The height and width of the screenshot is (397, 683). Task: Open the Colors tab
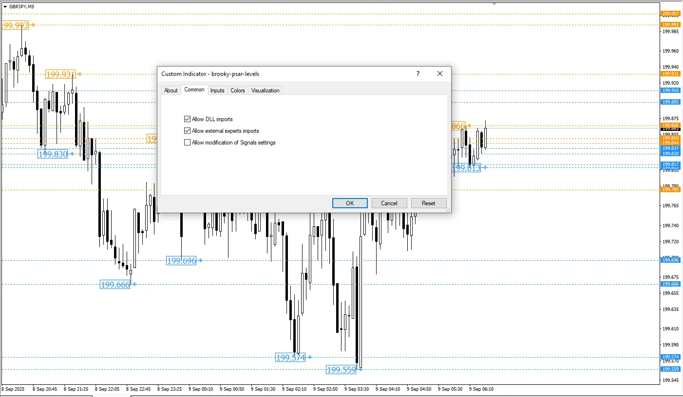[x=238, y=90]
